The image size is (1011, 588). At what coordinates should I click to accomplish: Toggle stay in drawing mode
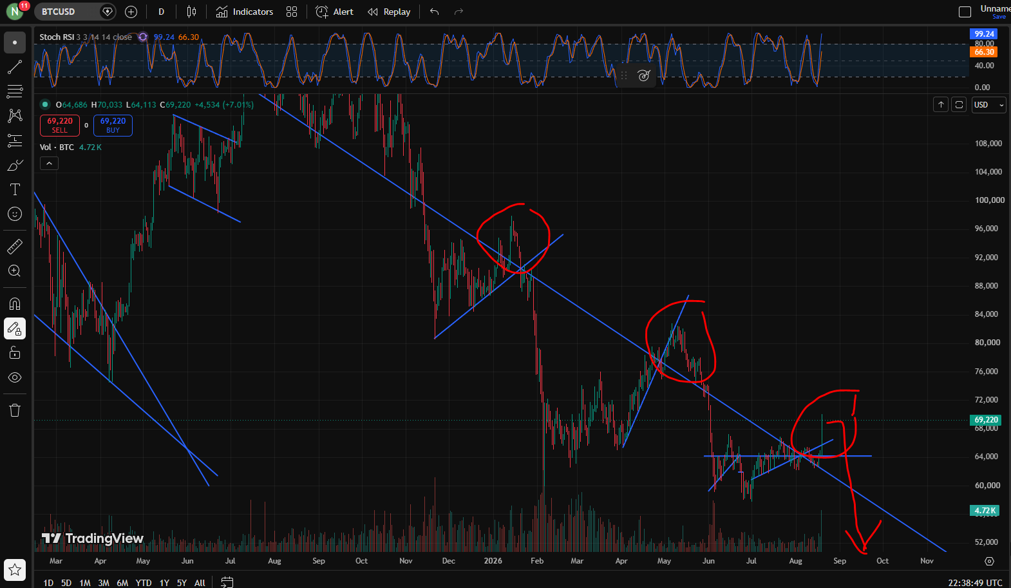click(15, 328)
